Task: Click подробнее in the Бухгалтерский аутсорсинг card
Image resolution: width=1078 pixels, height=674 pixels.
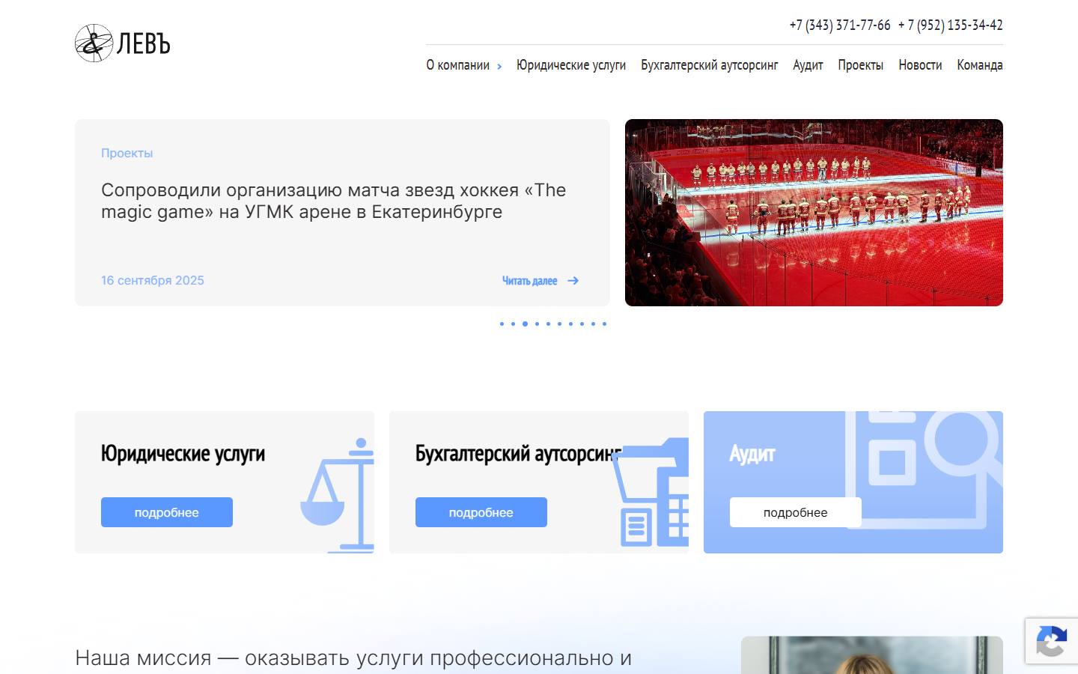Action: click(481, 512)
